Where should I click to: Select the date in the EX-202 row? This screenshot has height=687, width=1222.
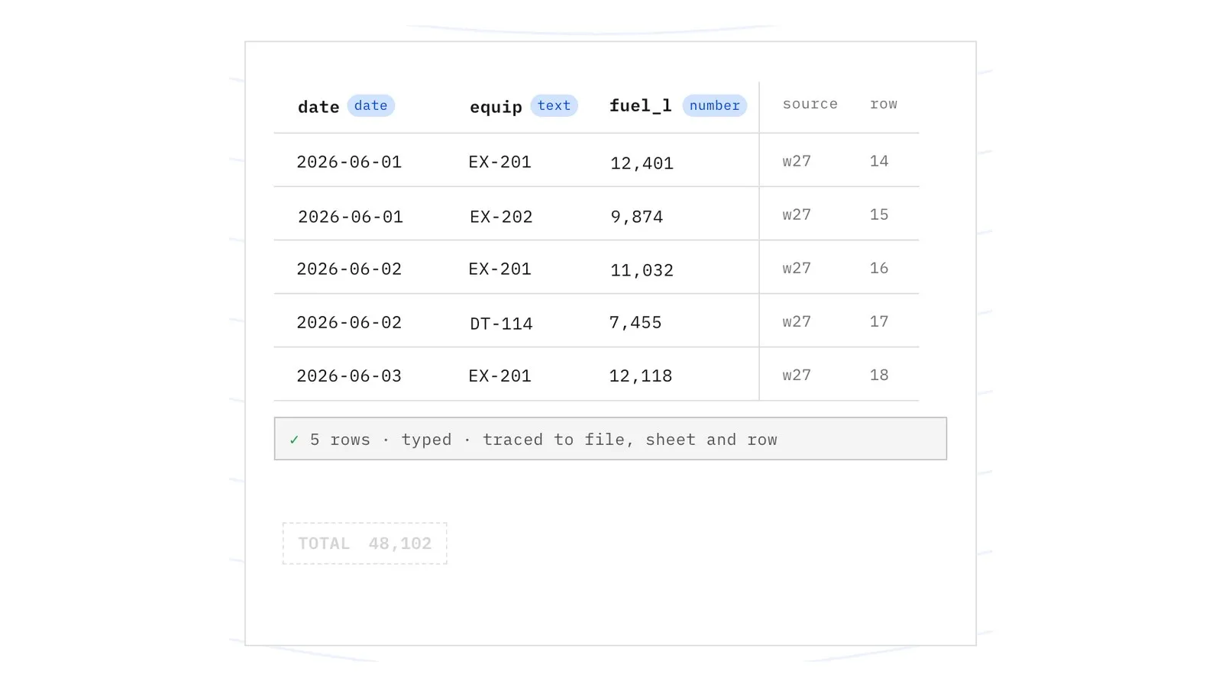point(350,217)
